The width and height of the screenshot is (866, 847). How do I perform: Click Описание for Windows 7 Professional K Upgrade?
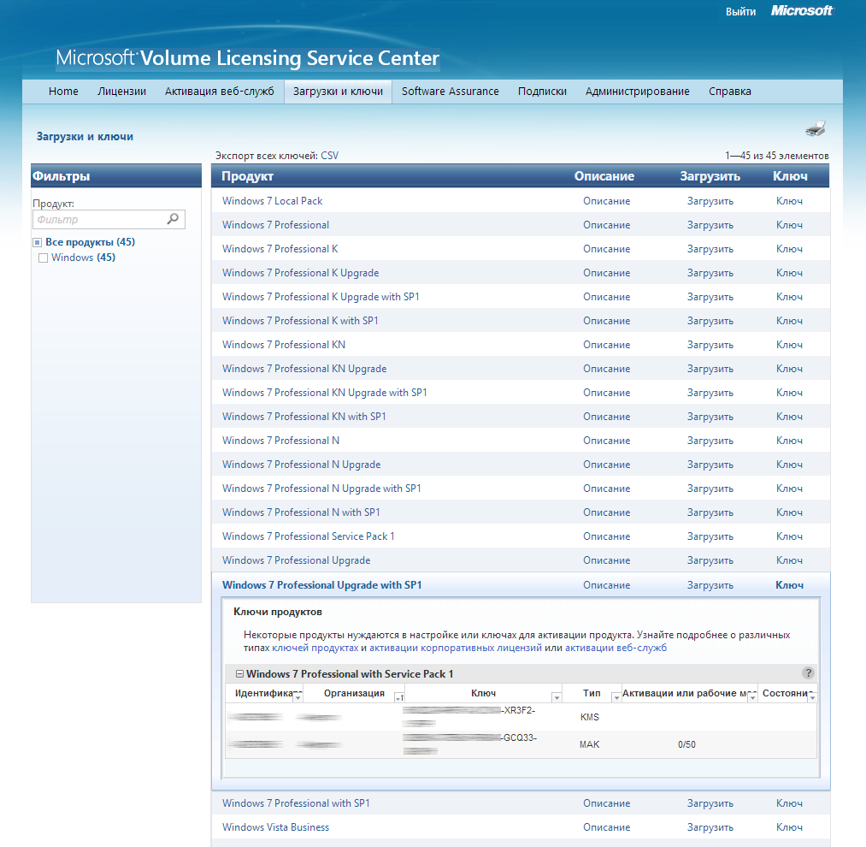point(606,273)
